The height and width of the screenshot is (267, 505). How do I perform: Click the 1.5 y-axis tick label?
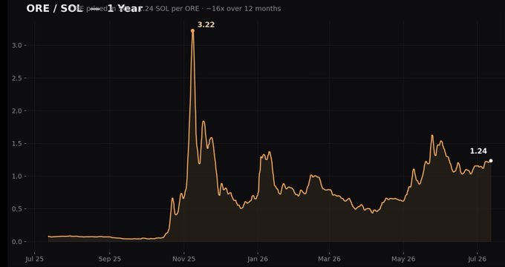pos(17,143)
